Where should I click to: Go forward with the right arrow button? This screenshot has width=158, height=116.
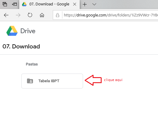point(18,15)
